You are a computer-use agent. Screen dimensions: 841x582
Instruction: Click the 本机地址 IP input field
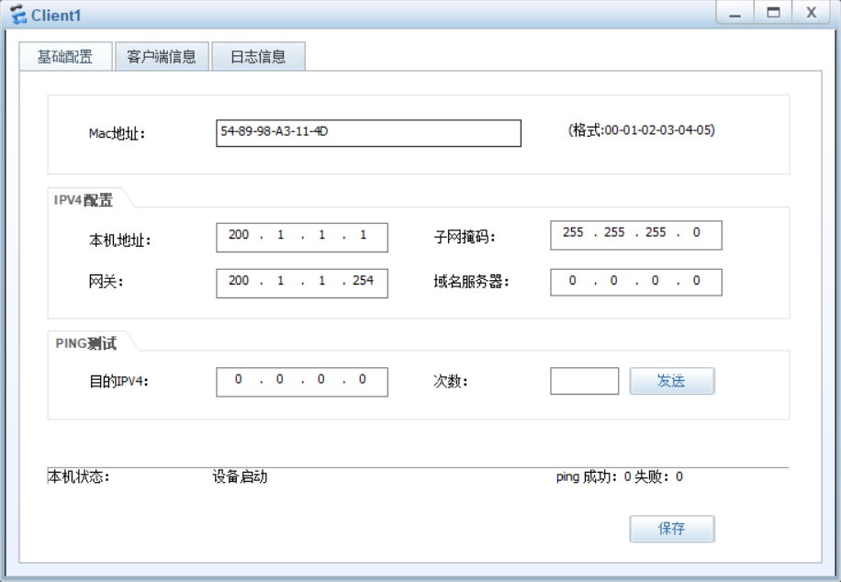(x=302, y=238)
